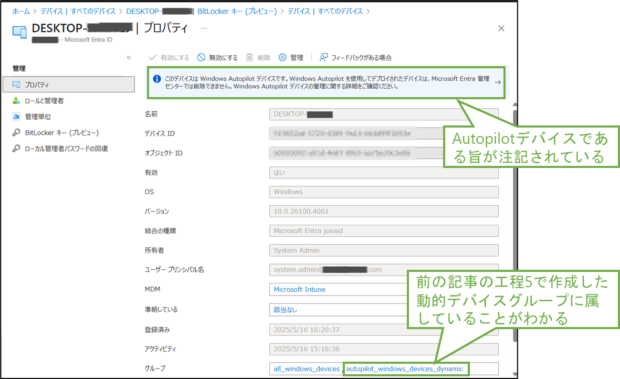The height and width of the screenshot is (379, 620).
Task: Click the 管理単位 icon in the side menu
Action: click(x=16, y=117)
